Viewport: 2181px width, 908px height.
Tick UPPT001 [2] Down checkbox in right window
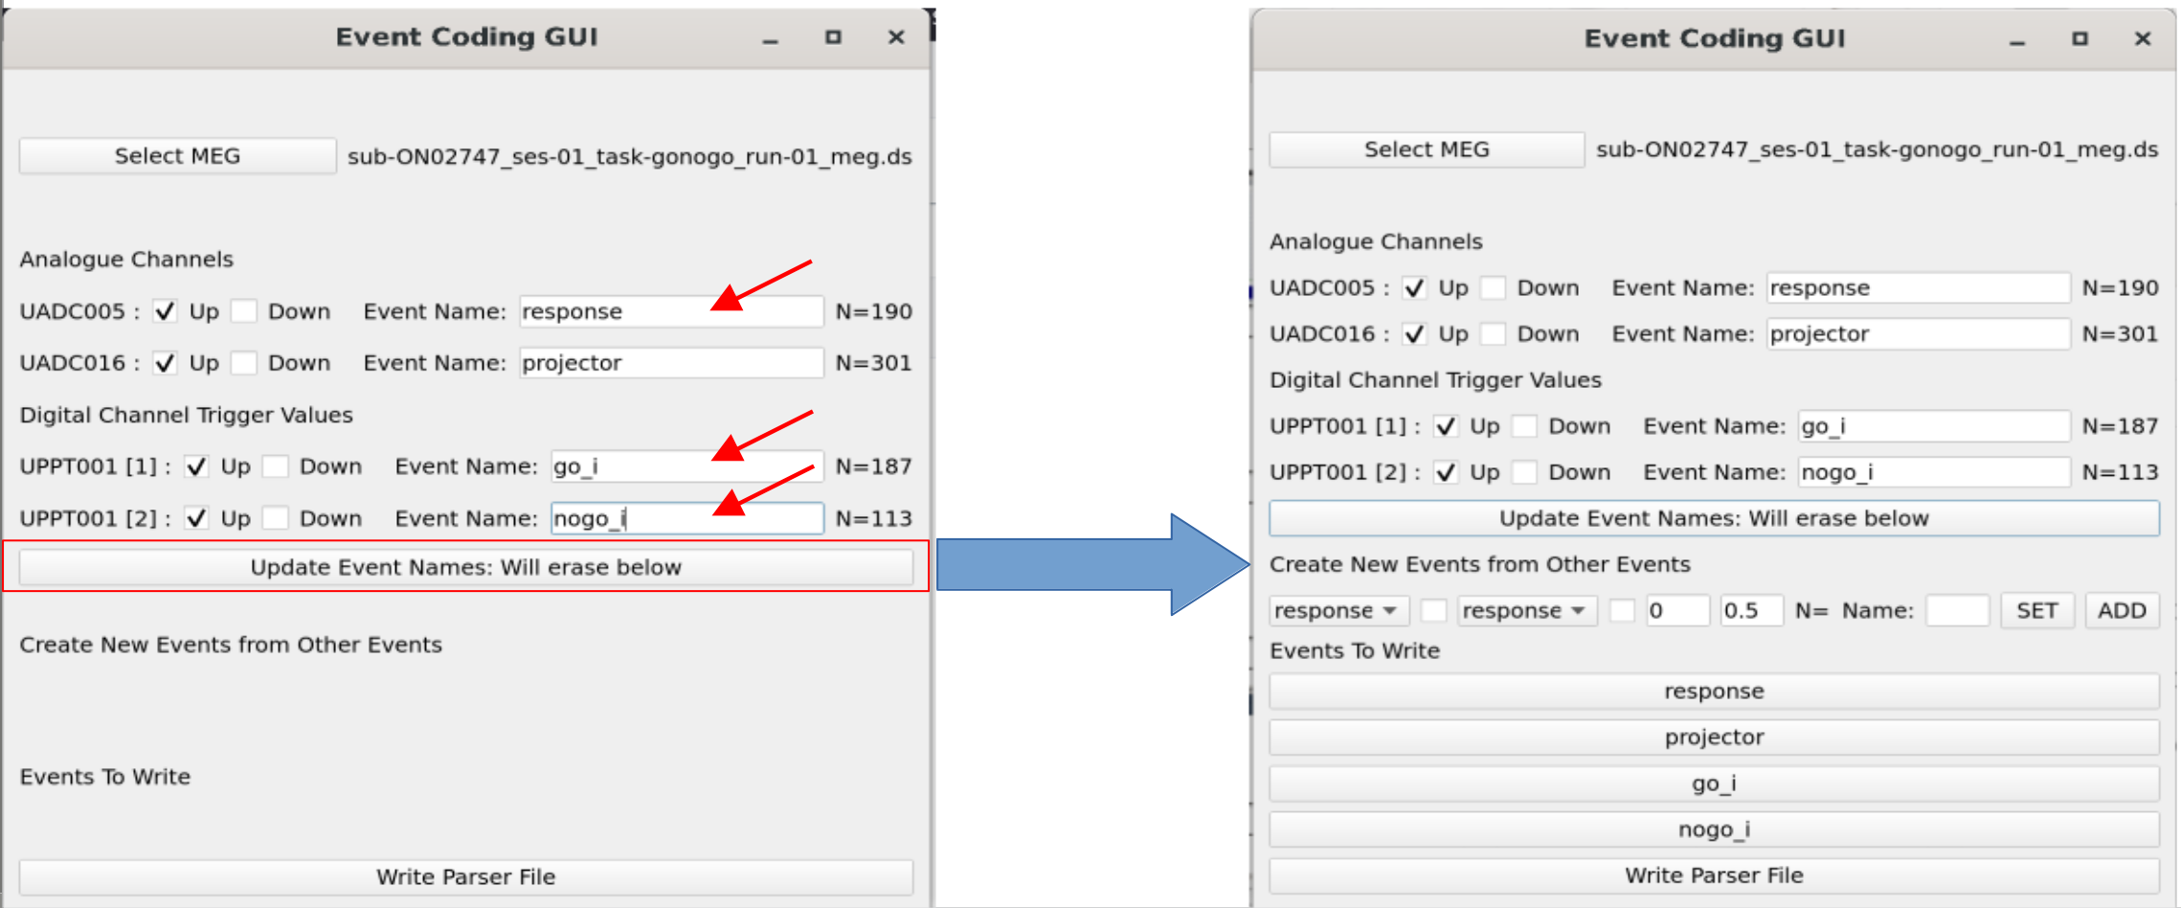pyautogui.click(x=1524, y=472)
